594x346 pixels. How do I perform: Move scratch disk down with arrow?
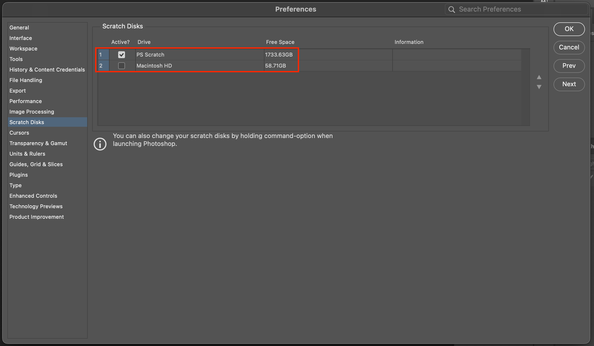coord(539,87)
